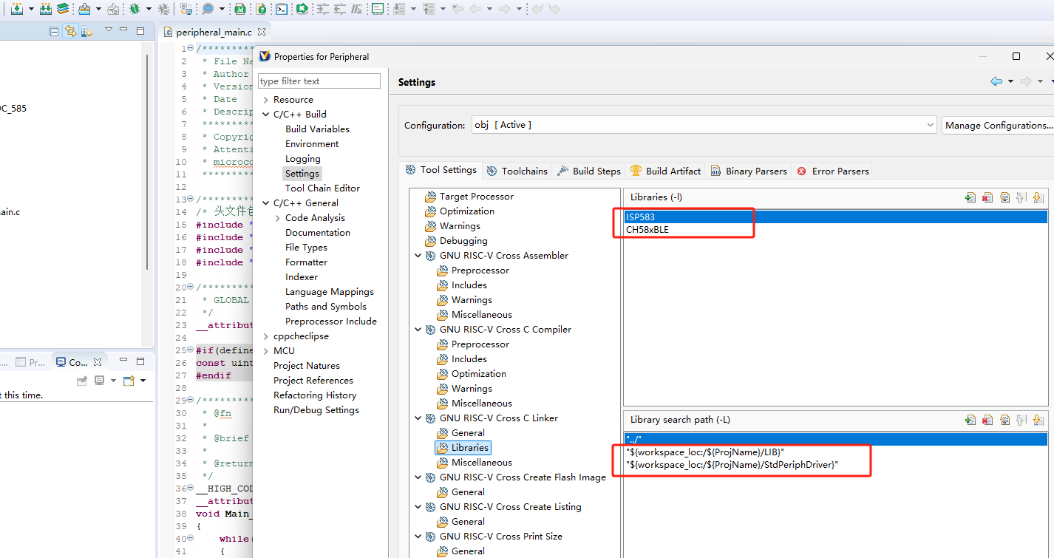Edit the selected entry in Libraries (-l)
Screen dimensions: 1054x558
1004,197
